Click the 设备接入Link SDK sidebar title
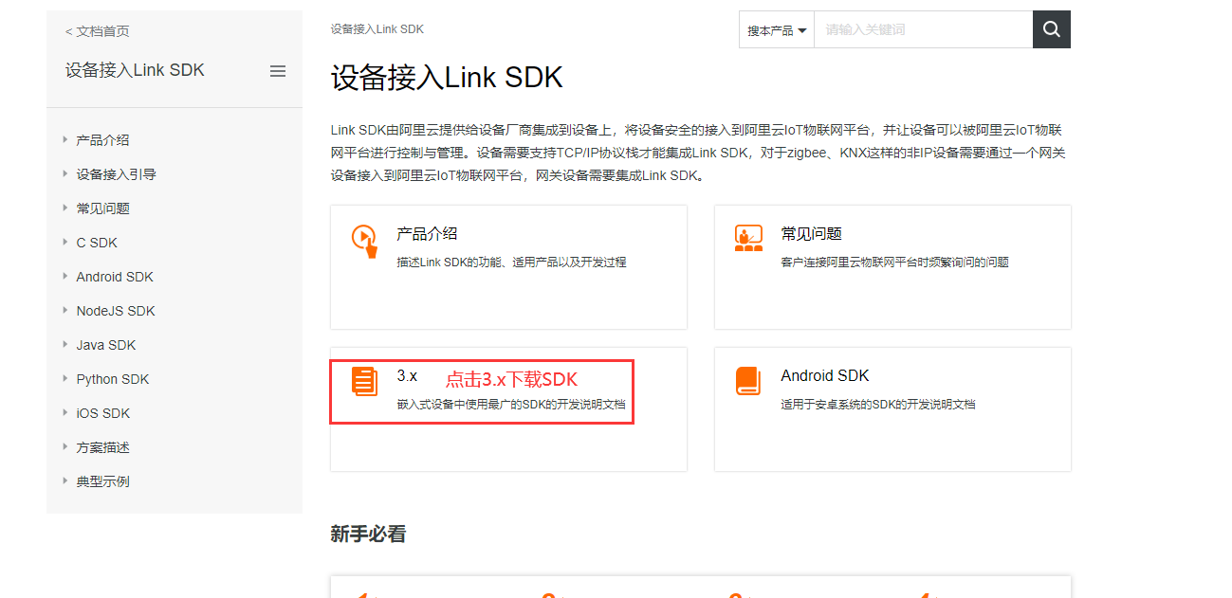This screenshot has width=1232, height=598. [135, 71]
